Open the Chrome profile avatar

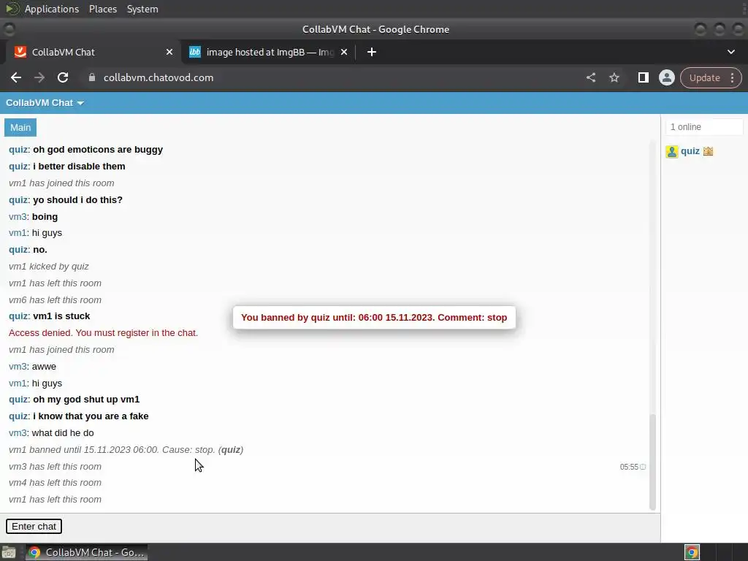click(666, 77)
